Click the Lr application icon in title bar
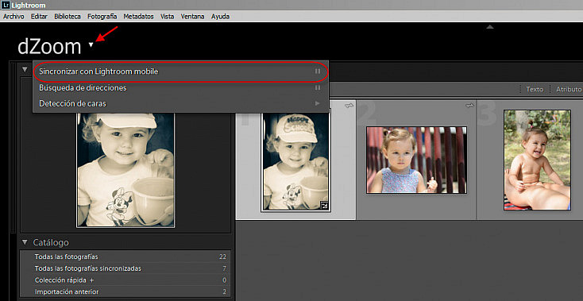 coord(6,6)
